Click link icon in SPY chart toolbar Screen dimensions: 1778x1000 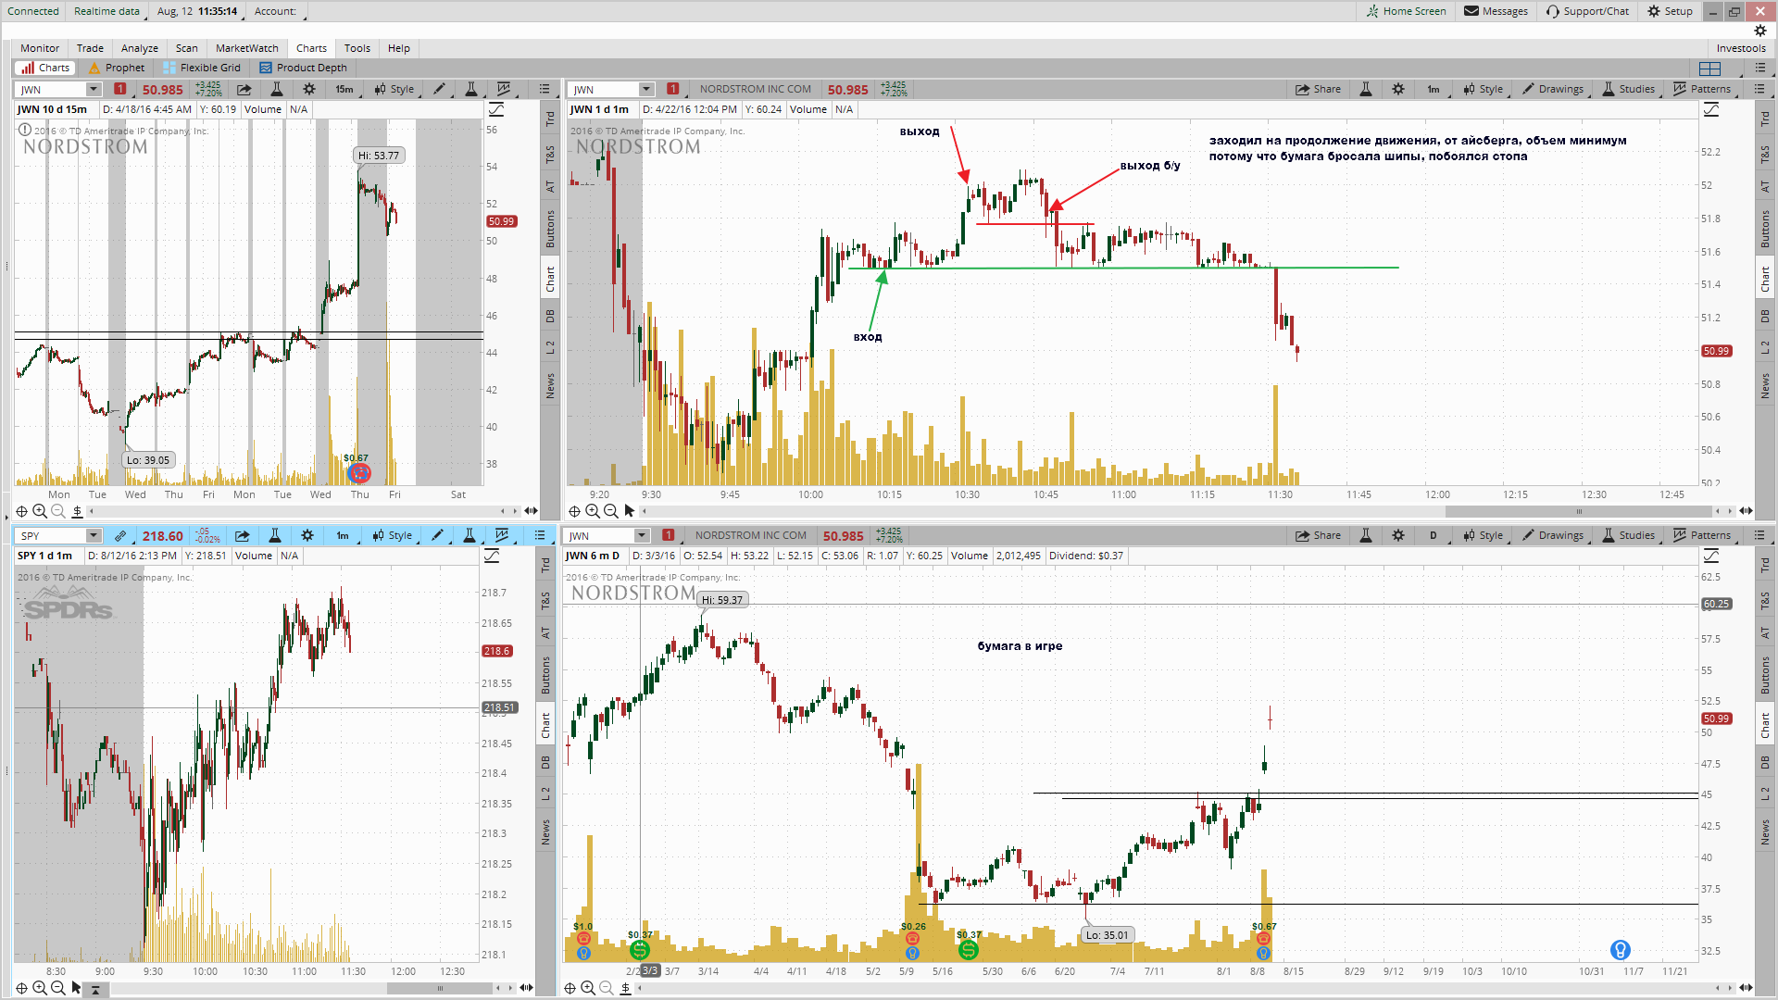[x=120, y=535]
